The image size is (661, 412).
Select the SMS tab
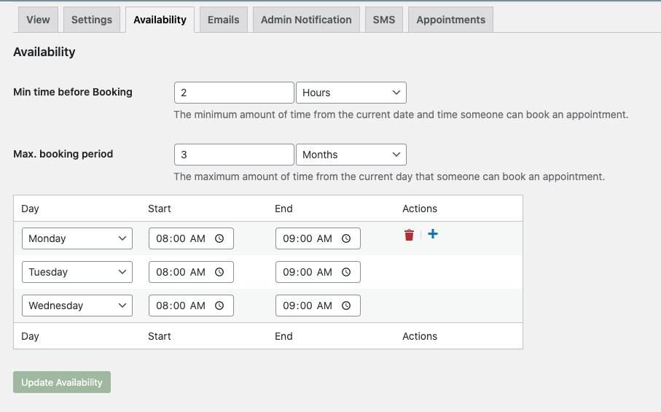pos(384,20)
